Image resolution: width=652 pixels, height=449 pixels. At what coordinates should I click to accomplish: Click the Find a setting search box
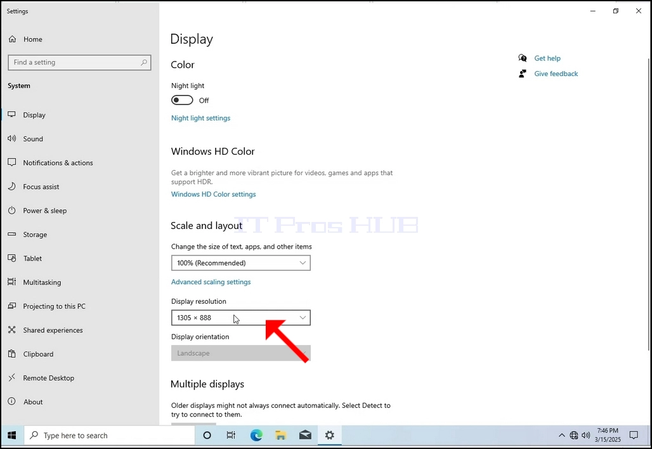coord(79,62)
